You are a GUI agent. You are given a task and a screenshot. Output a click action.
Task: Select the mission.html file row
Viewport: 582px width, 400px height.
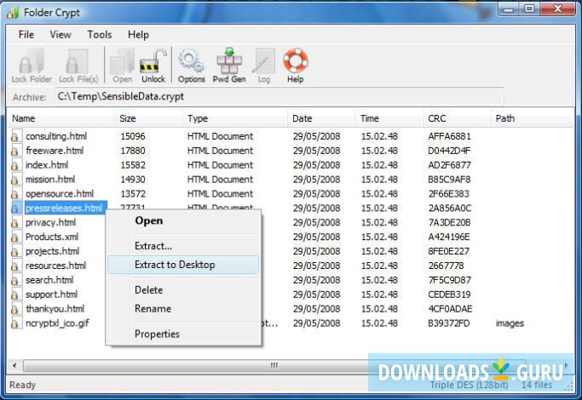click(x=291, y=180)
